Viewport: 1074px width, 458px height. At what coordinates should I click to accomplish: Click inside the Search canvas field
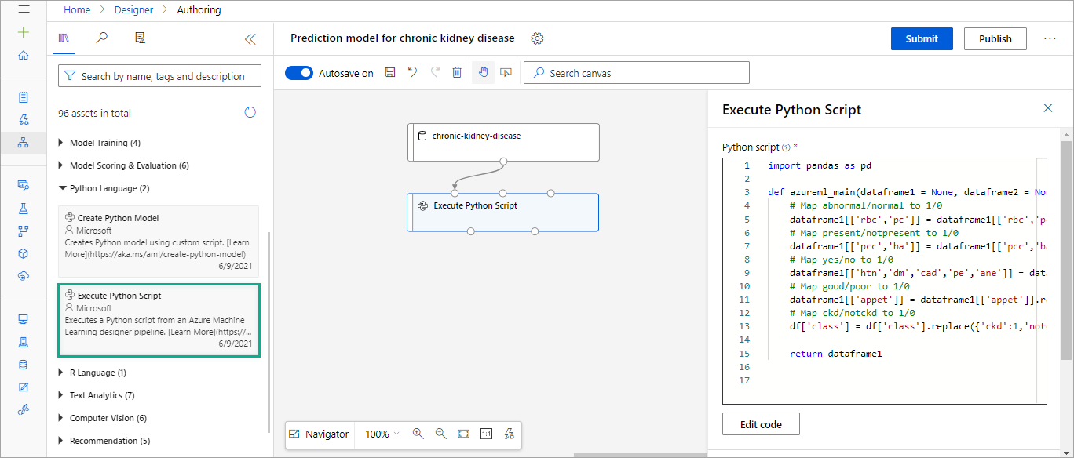[636, 72]
